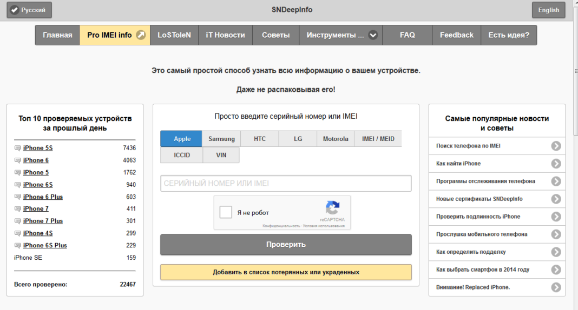
Task: Click the comment icon beside iPhone 7
Action: tap(17, 209)
